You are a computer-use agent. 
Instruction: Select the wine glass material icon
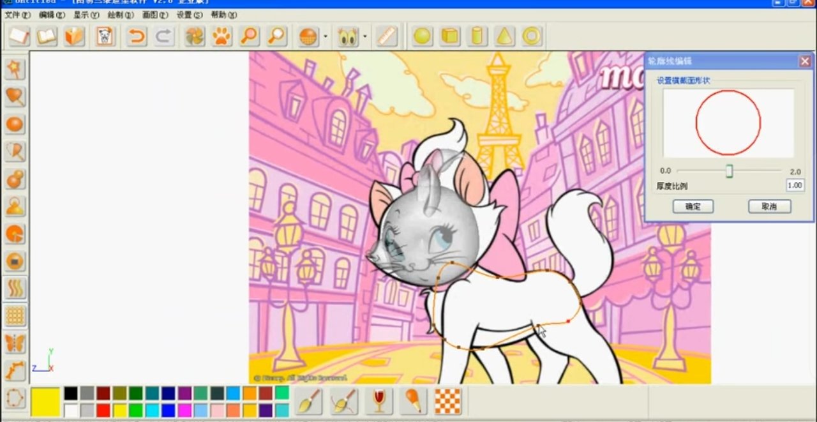pos(379,401)
